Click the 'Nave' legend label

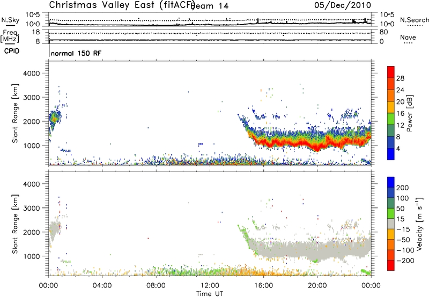tap(408, 38)
